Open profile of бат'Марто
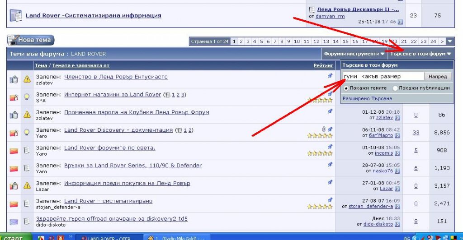This screenshot has width=463, height=240. (x=381, y=135)
